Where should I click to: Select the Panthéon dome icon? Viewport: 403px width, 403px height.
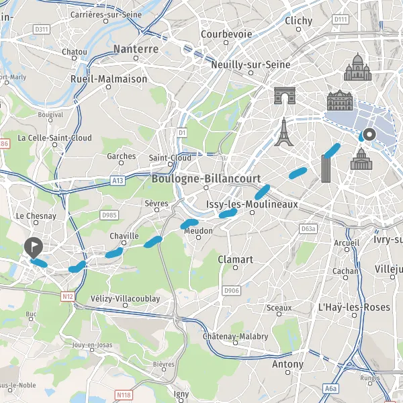tap(361, 159)
